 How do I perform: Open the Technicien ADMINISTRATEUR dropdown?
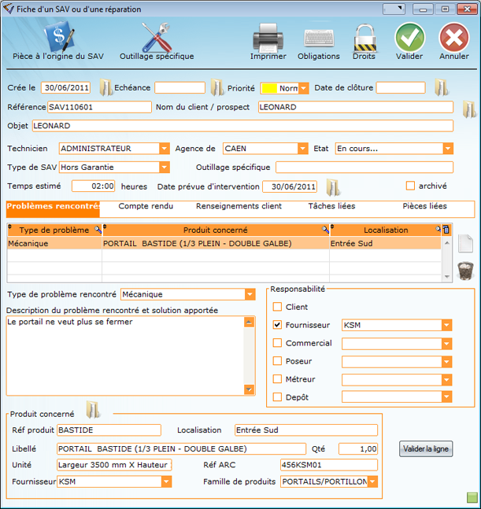tap(165, 149)
